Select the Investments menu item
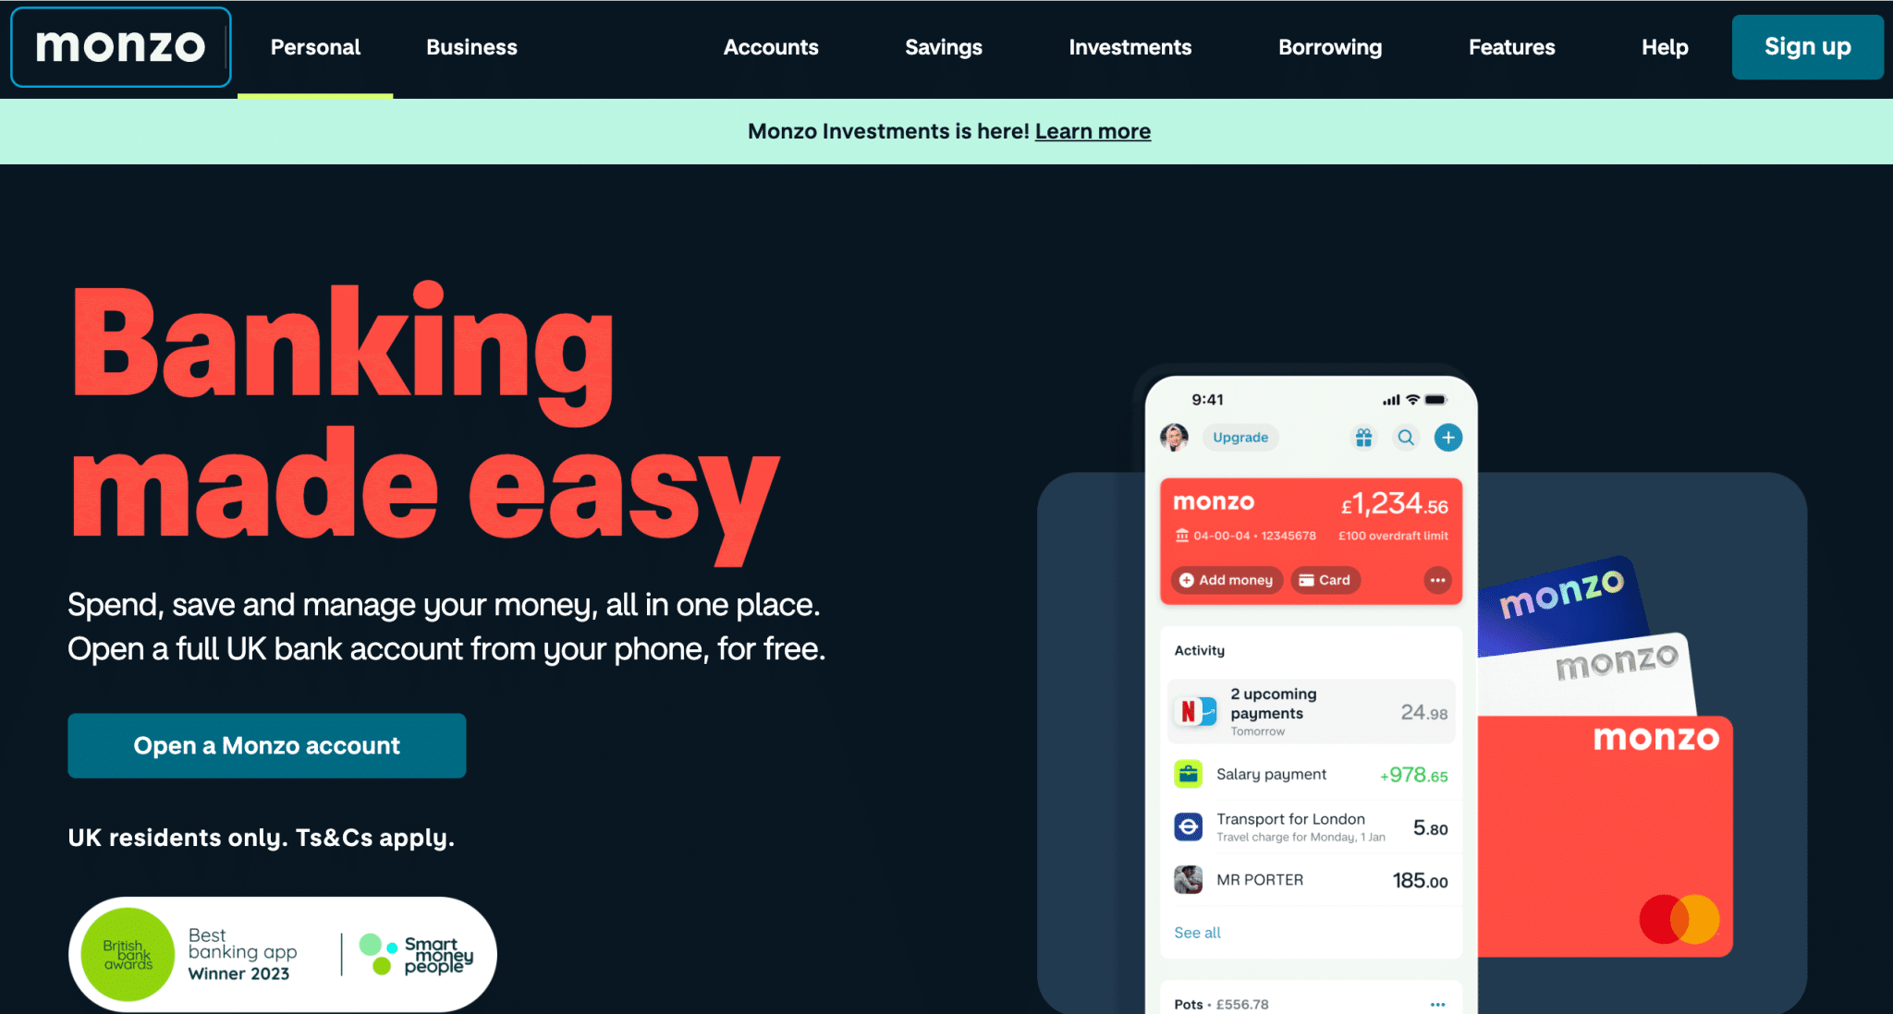This screenshot has height=1014, width=1893. [x=1130, y=47]
